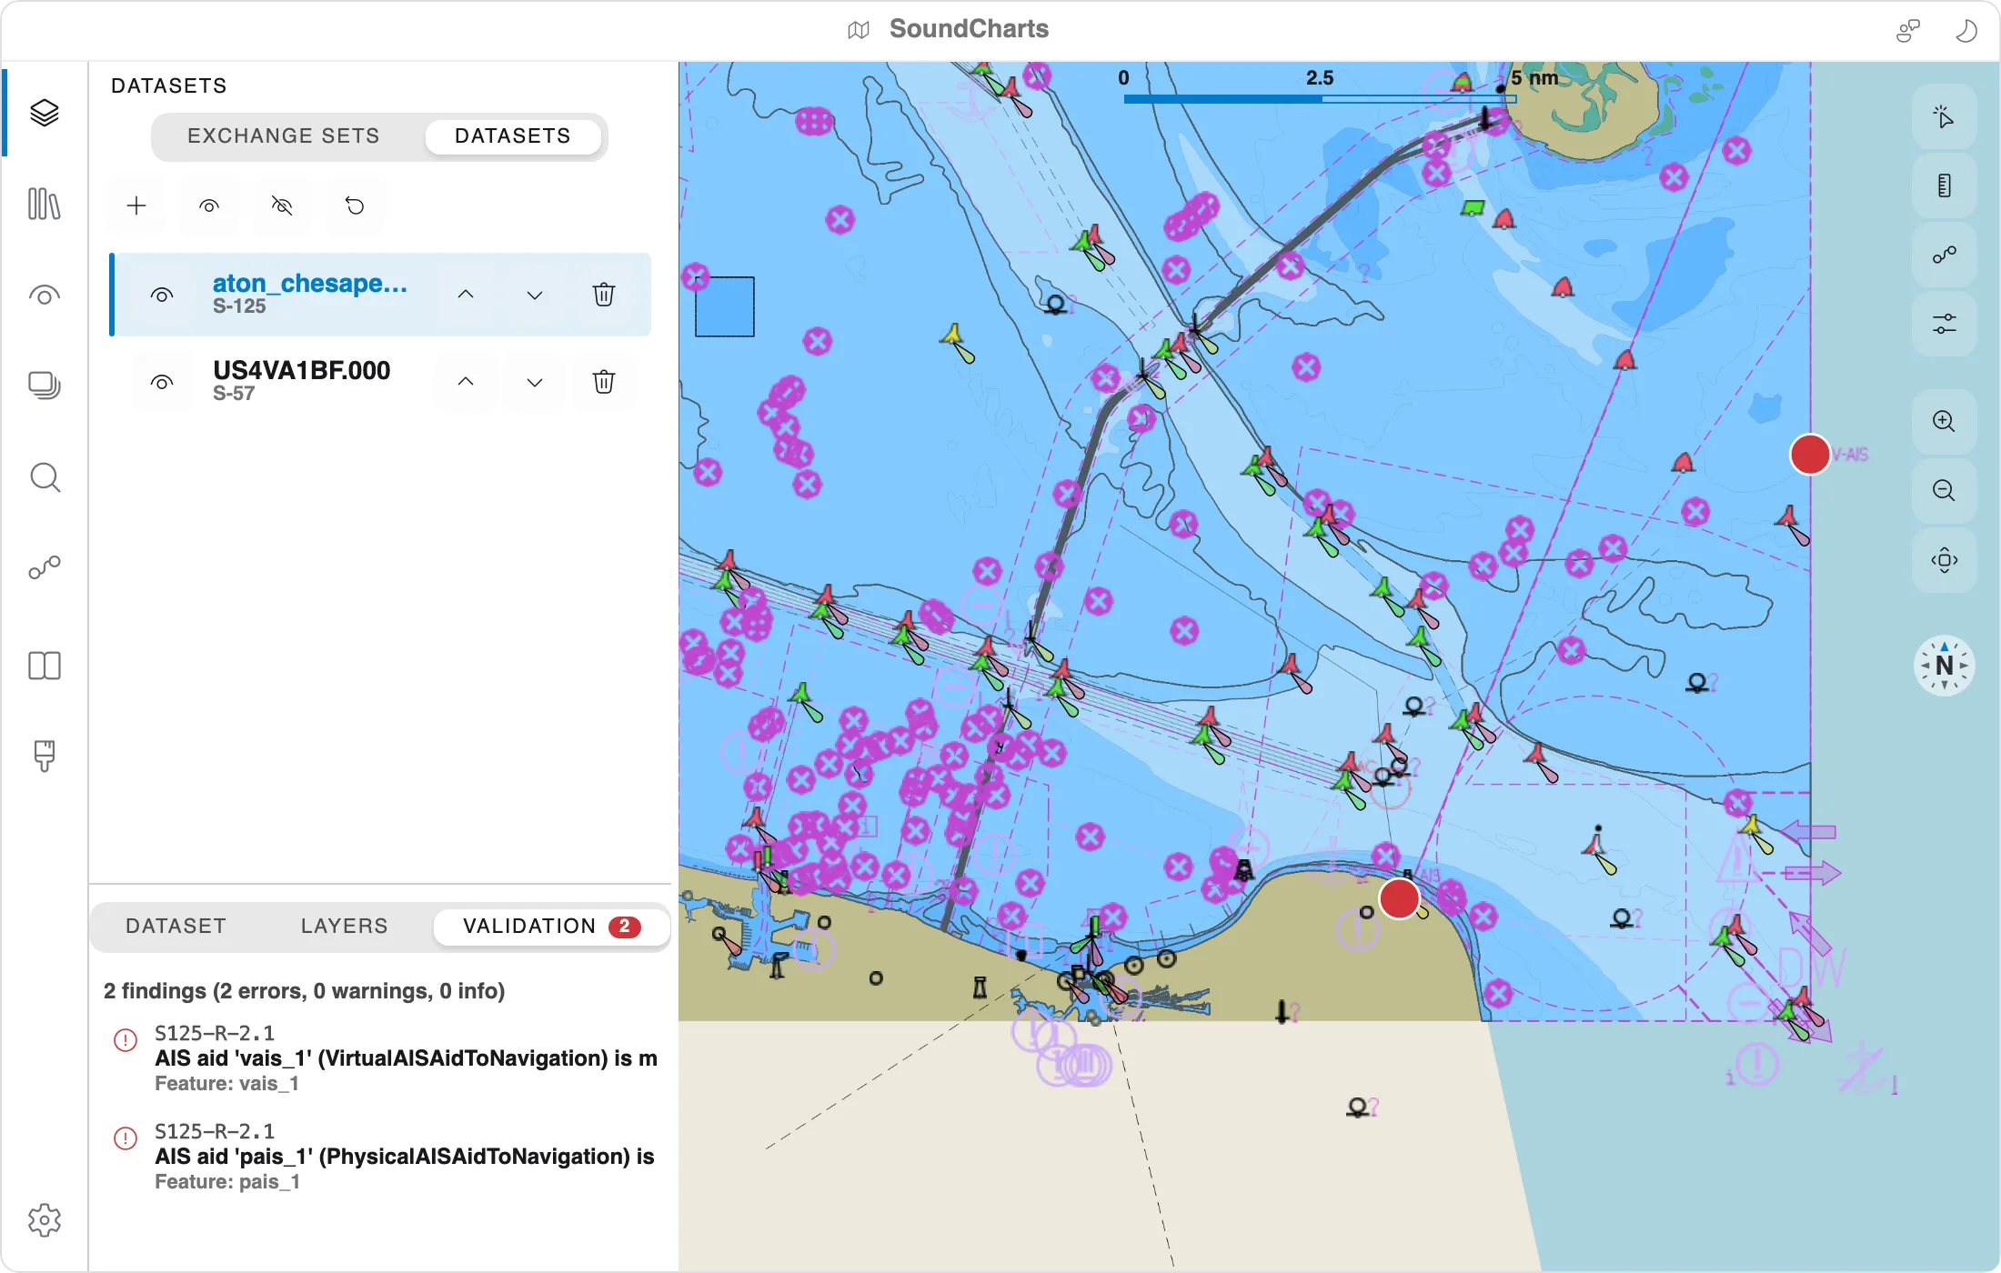This screenshot has width=2001, height=1273.
Task: Move aton_chesape dataset down
Action: [535, 295]
